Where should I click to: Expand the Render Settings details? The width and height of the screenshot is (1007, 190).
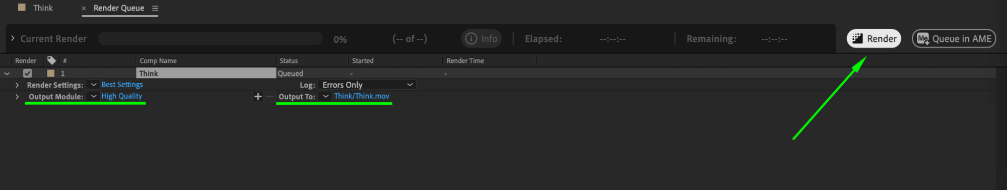17,85
